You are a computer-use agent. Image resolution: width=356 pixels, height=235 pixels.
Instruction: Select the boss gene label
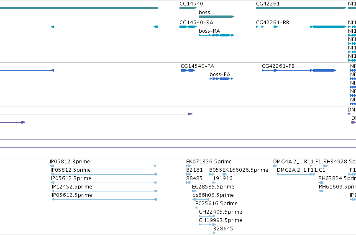[204, 13]
